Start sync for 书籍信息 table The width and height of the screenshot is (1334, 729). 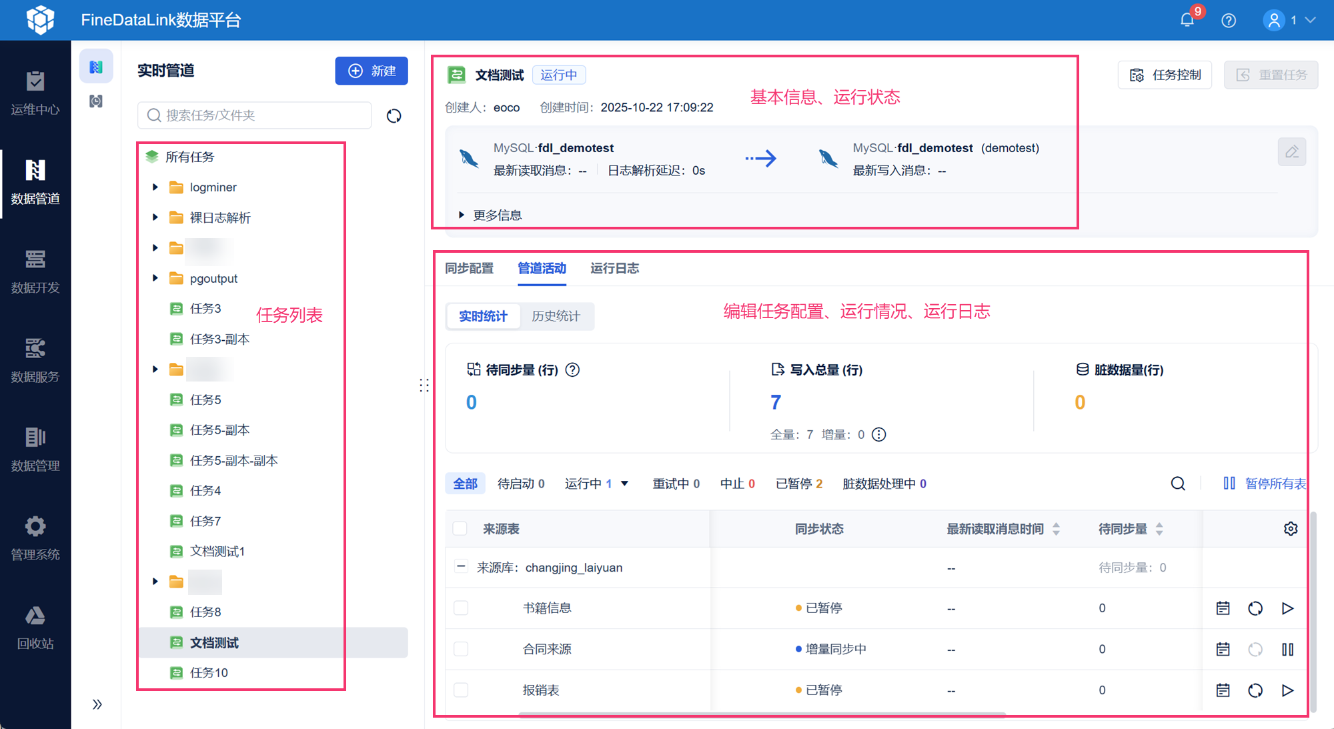click(1288, 608)
